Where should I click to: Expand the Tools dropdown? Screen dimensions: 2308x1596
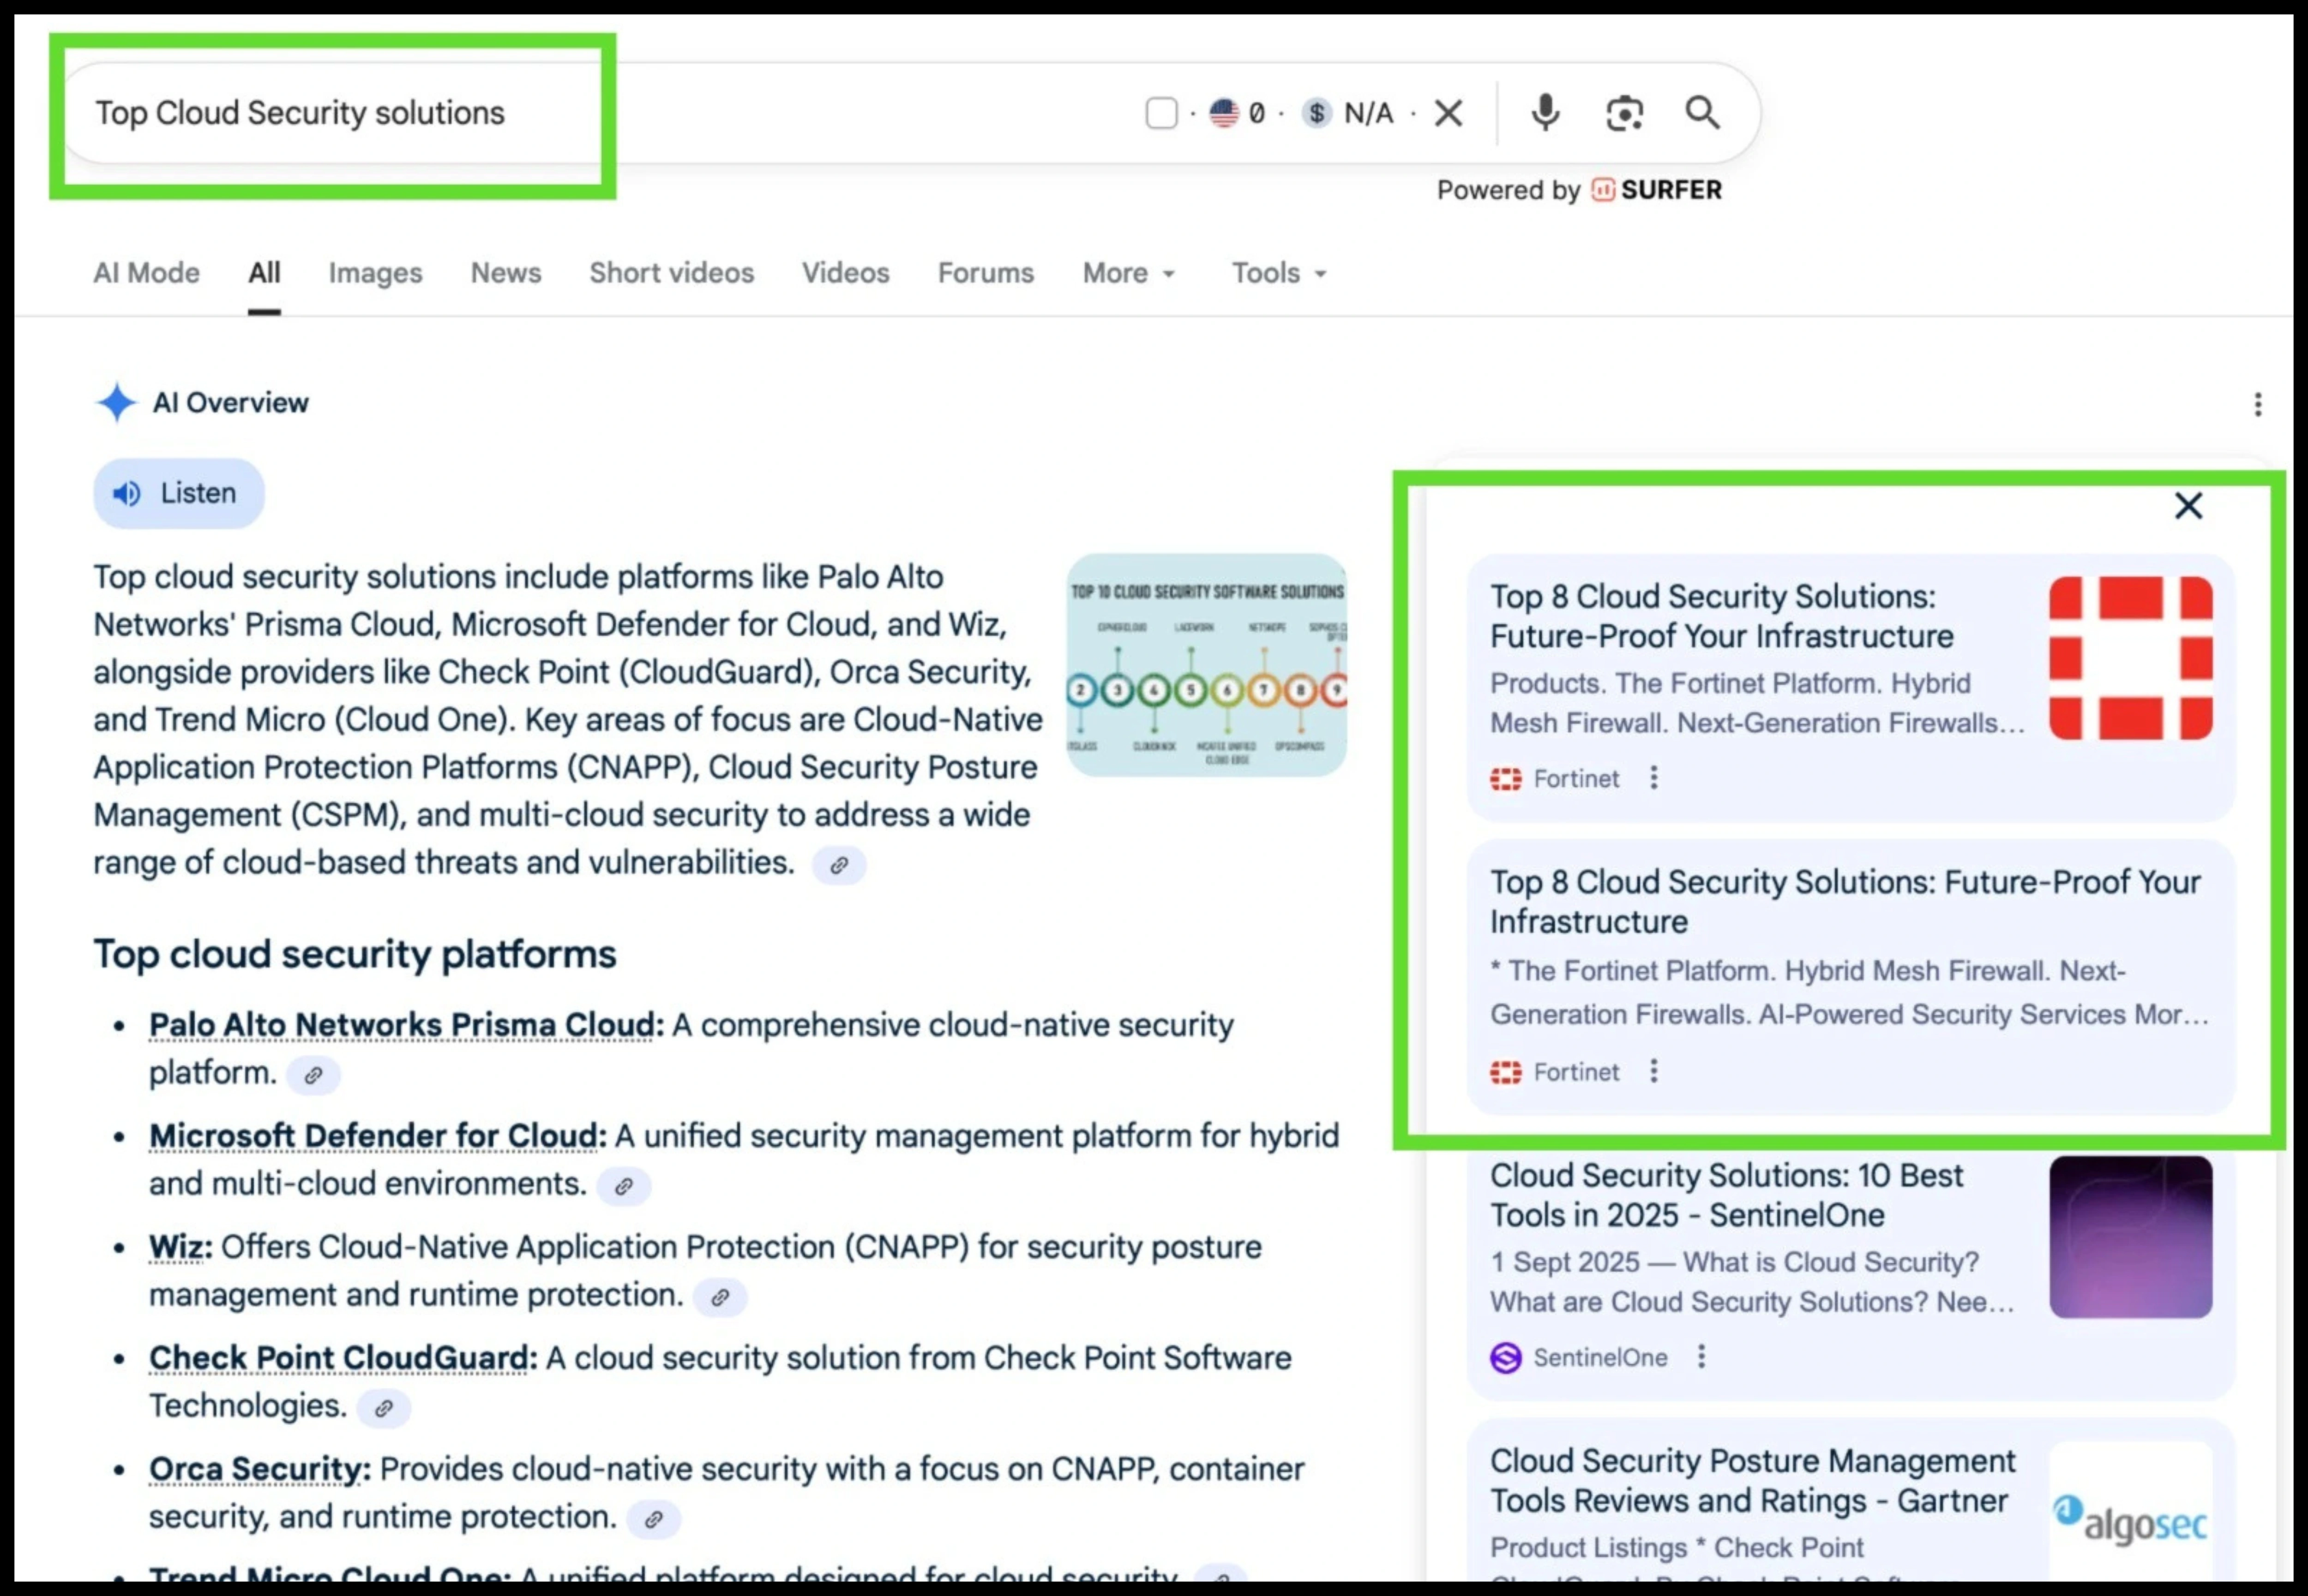[x=1279, y=273]
